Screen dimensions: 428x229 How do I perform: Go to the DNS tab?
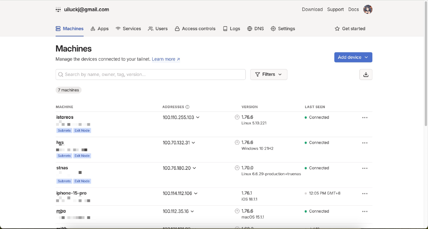[x=255, y=29]
